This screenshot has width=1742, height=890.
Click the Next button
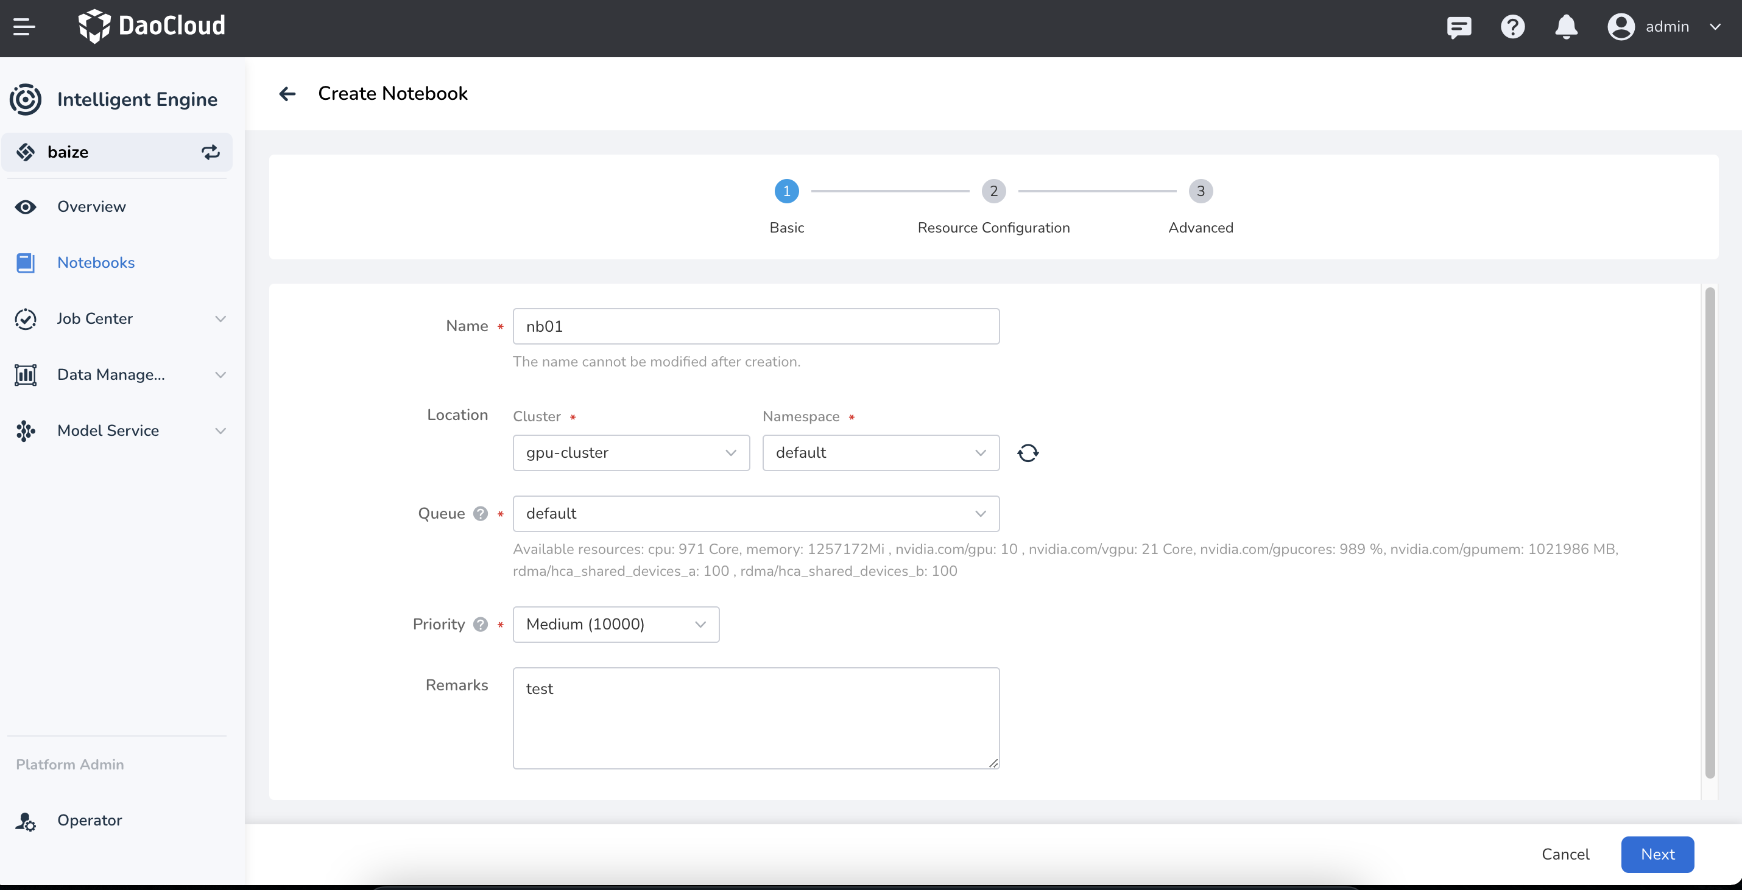coord(1657,854)
